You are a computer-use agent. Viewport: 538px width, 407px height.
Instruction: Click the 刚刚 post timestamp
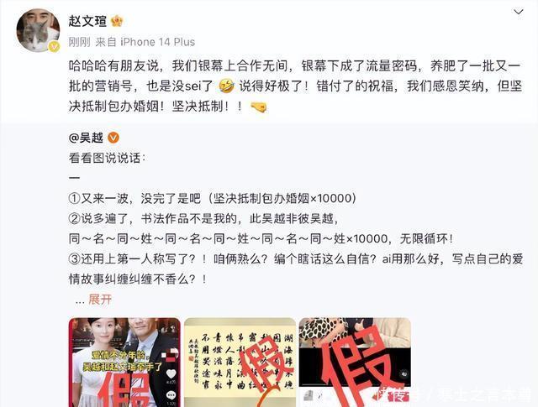(x=79, y=42)
